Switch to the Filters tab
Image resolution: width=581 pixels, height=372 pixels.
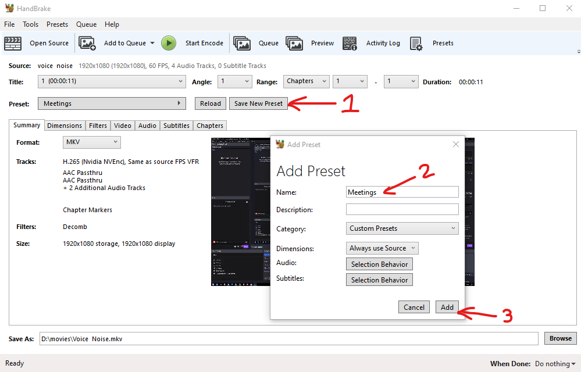(x=98, y=126)
